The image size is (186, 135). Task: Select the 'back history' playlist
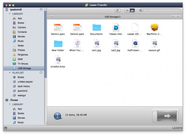(x=24, y=86)
